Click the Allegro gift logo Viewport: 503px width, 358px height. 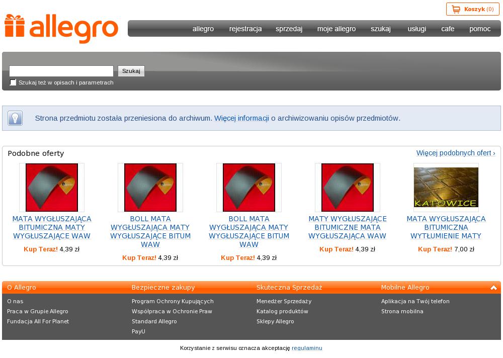[61, 29]
